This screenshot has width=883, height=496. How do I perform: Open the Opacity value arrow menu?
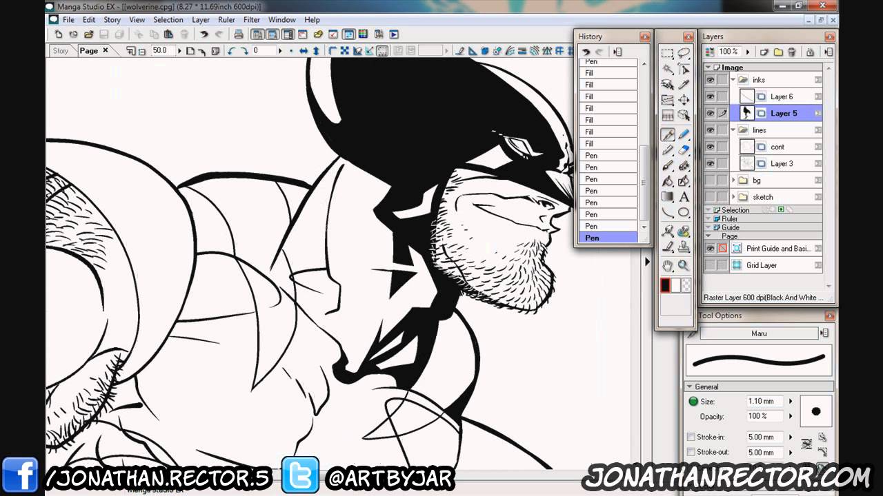click(791, 416)
